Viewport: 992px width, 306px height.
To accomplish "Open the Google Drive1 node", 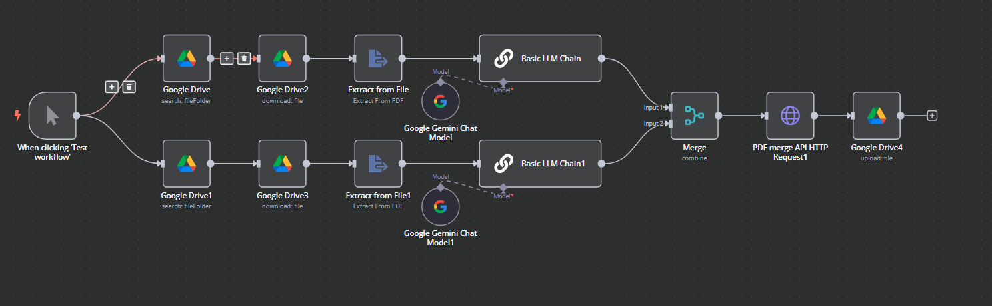I will (187, 164).
